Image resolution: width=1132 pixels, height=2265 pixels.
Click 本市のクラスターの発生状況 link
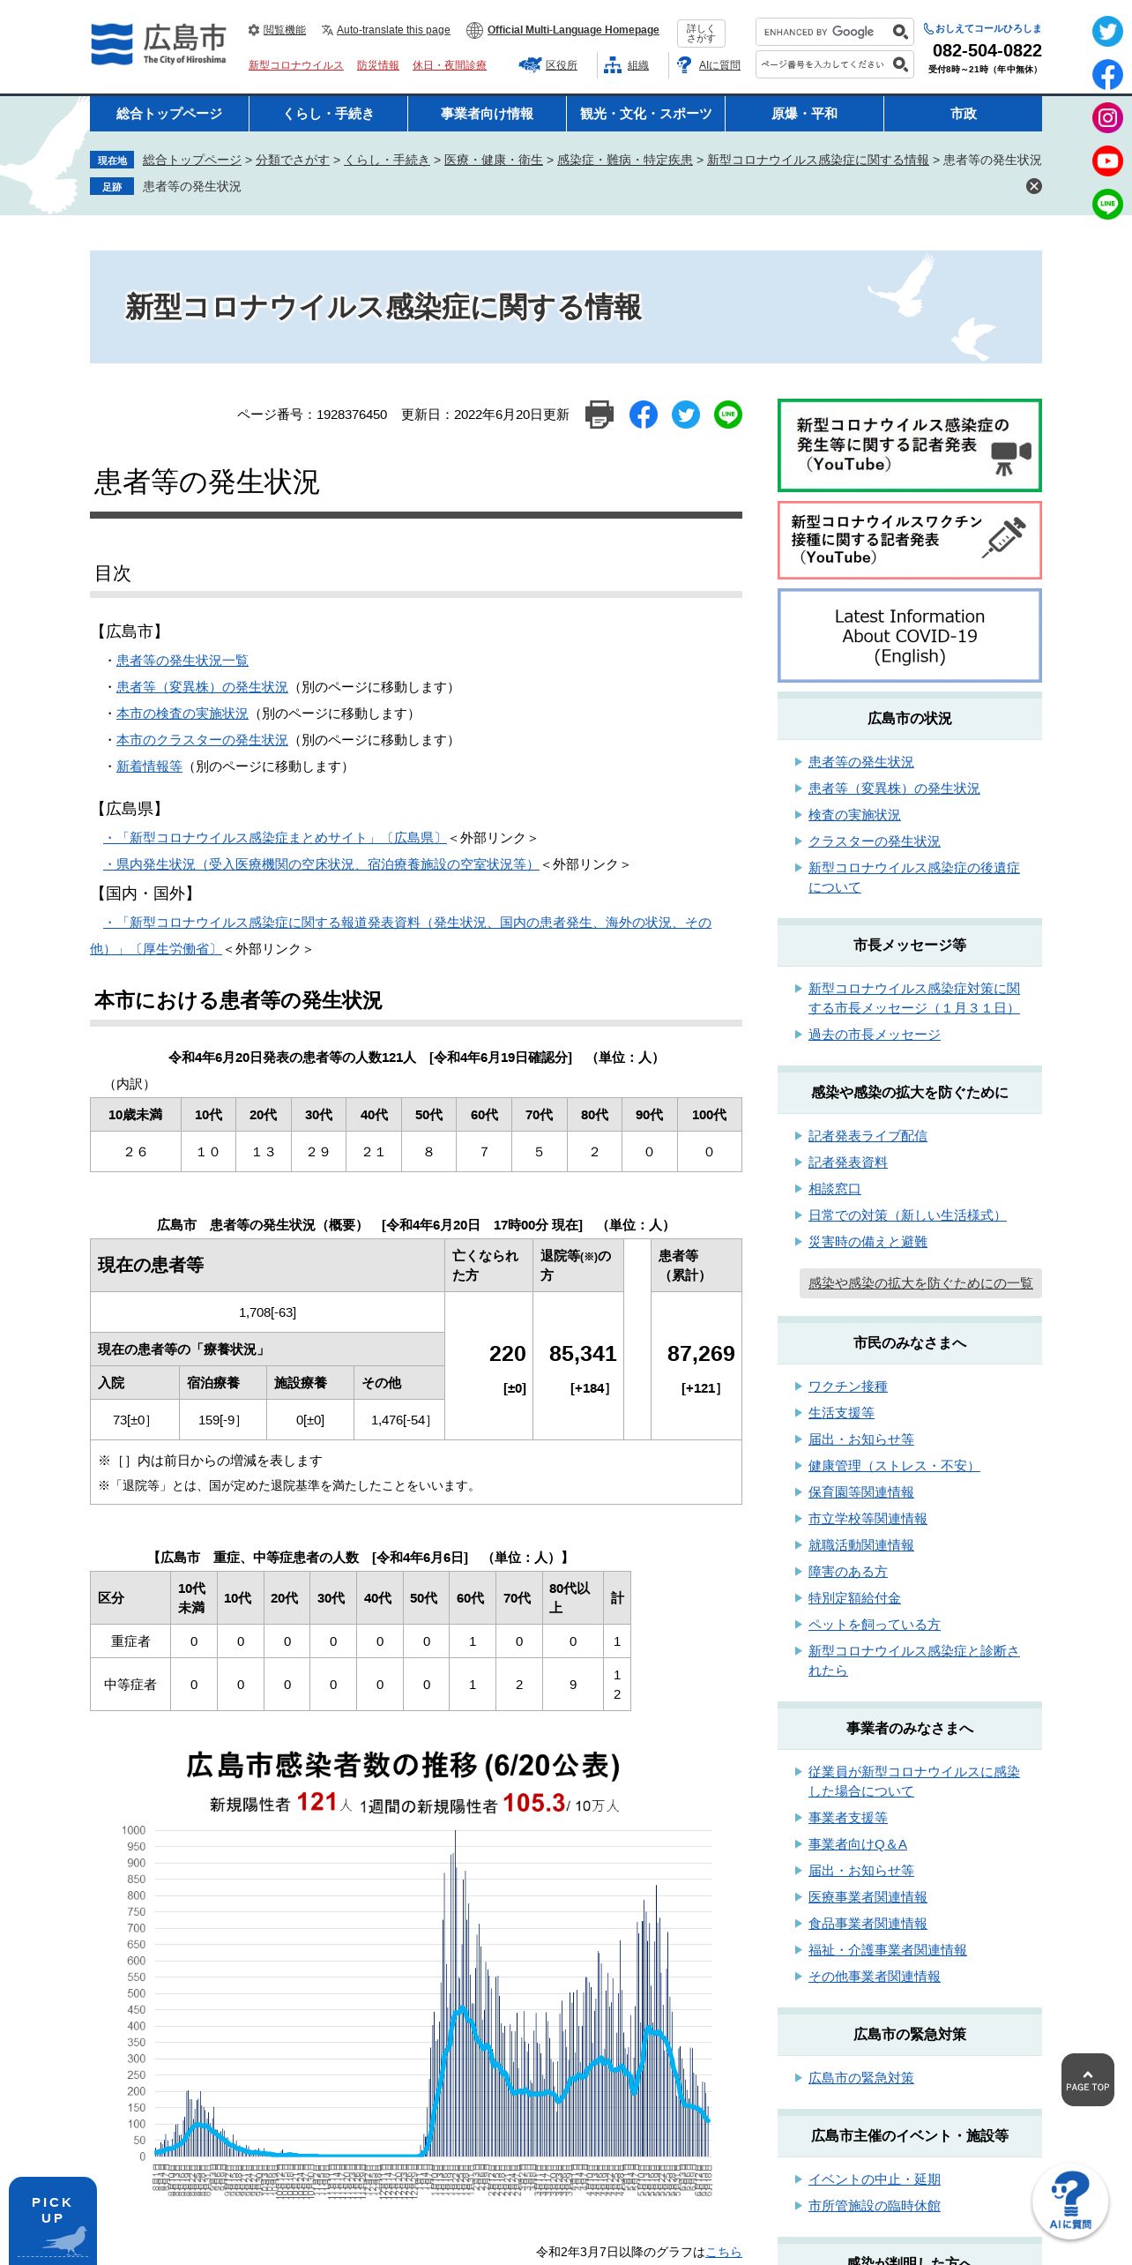pos(202,740)
